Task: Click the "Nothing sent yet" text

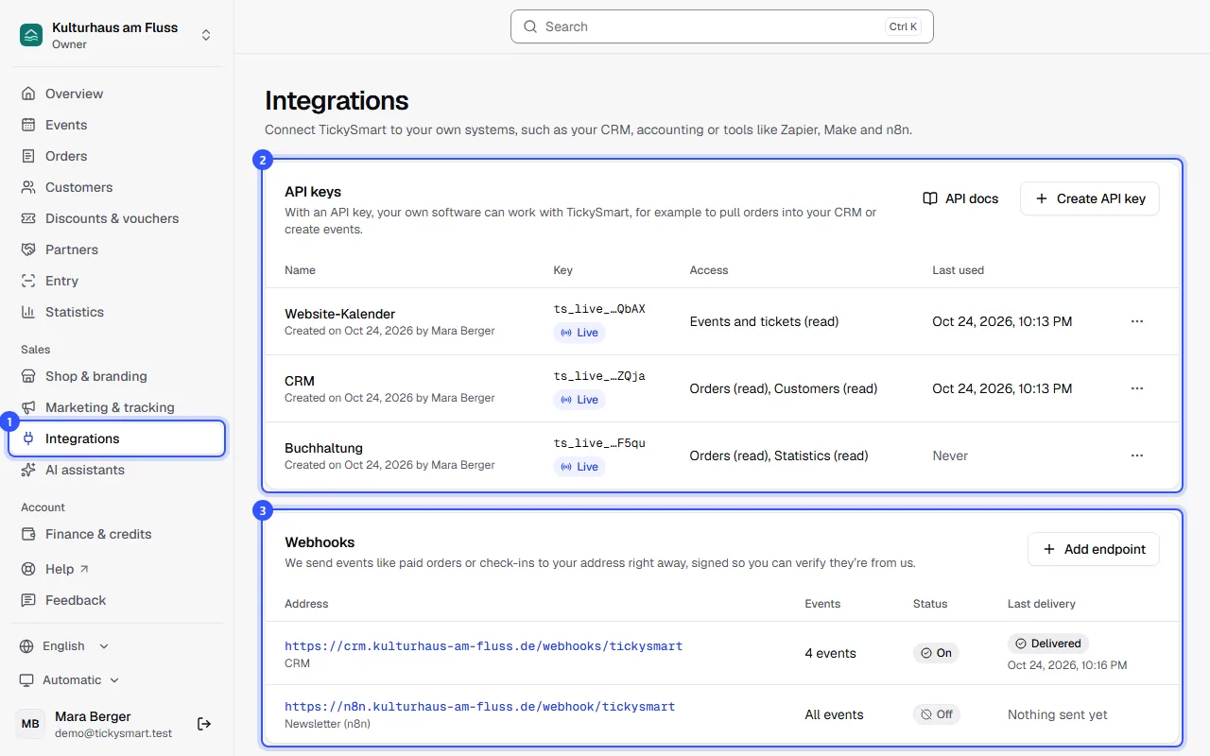Action: 1058,714
